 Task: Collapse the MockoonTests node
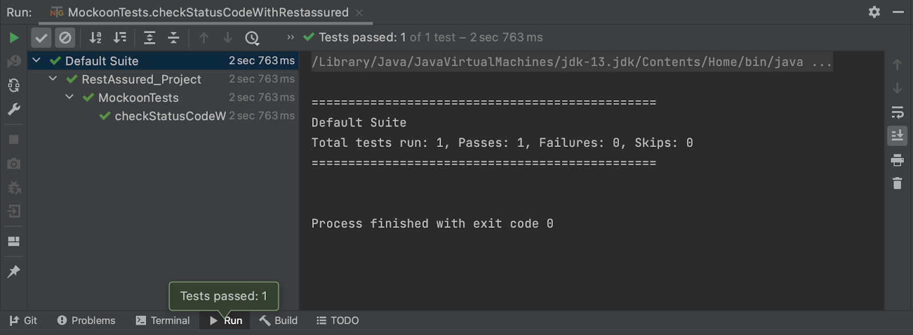[70, 97]
